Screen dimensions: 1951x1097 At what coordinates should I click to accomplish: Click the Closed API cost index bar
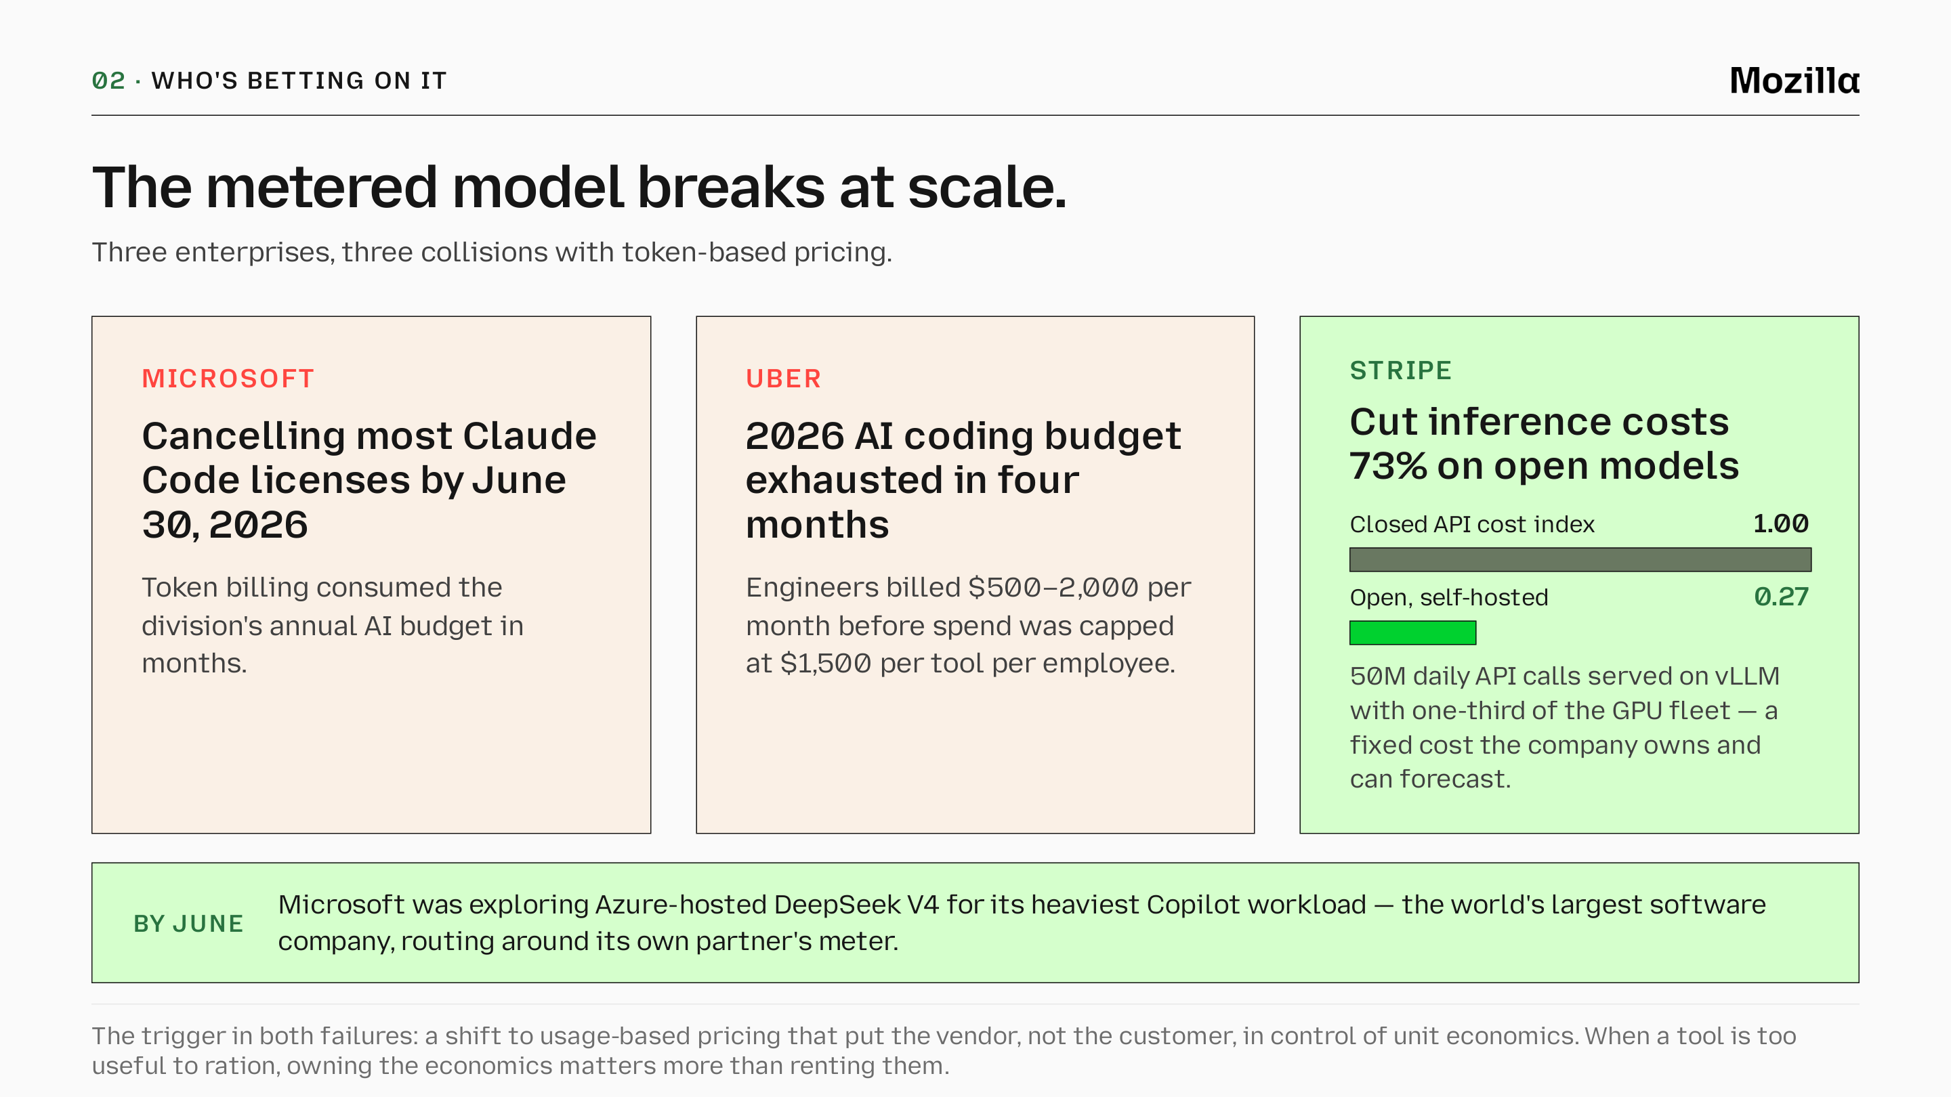pyautogui.click(x=1580, y=559)
